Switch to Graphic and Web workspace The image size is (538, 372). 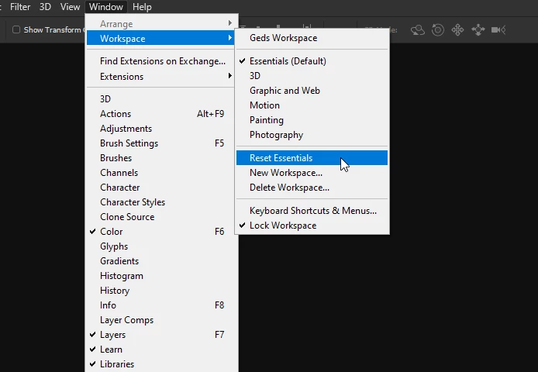312,91
